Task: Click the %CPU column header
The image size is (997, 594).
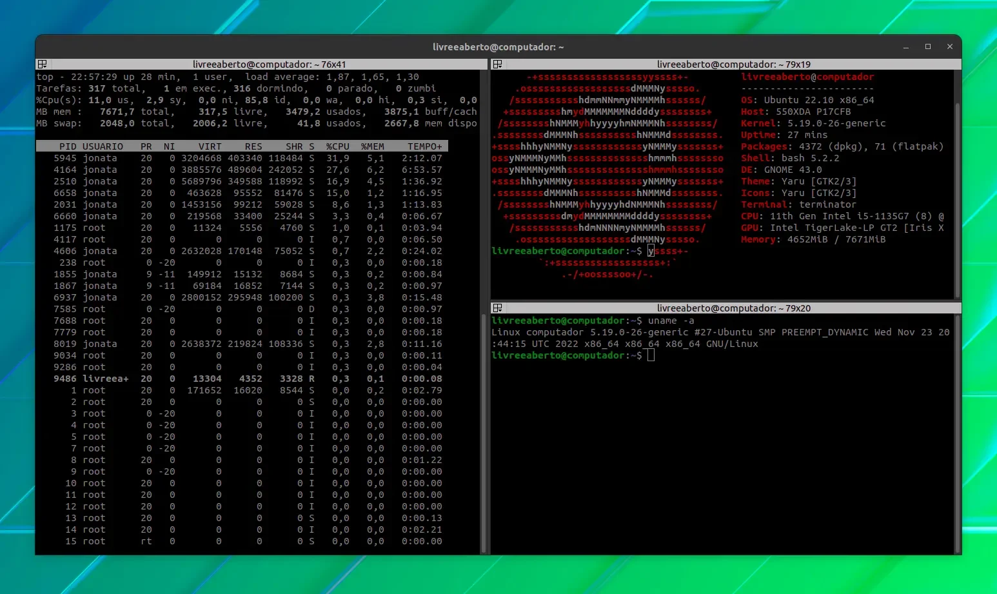Action: pyautogui.click(x=337, y=146)
